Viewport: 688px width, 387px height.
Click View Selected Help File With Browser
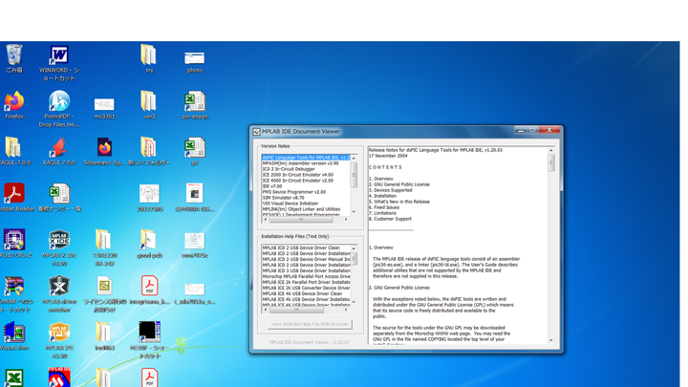[309, 324]
